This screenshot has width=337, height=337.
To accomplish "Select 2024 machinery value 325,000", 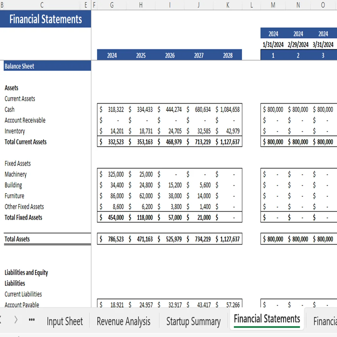I will point(112,174).
